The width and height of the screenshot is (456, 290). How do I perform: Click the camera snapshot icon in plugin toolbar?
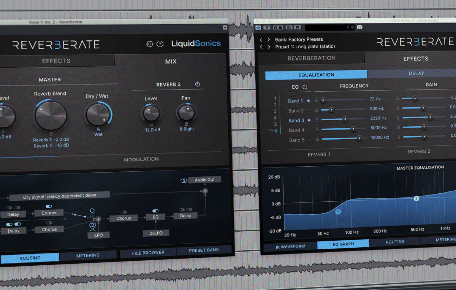[360, 27]
